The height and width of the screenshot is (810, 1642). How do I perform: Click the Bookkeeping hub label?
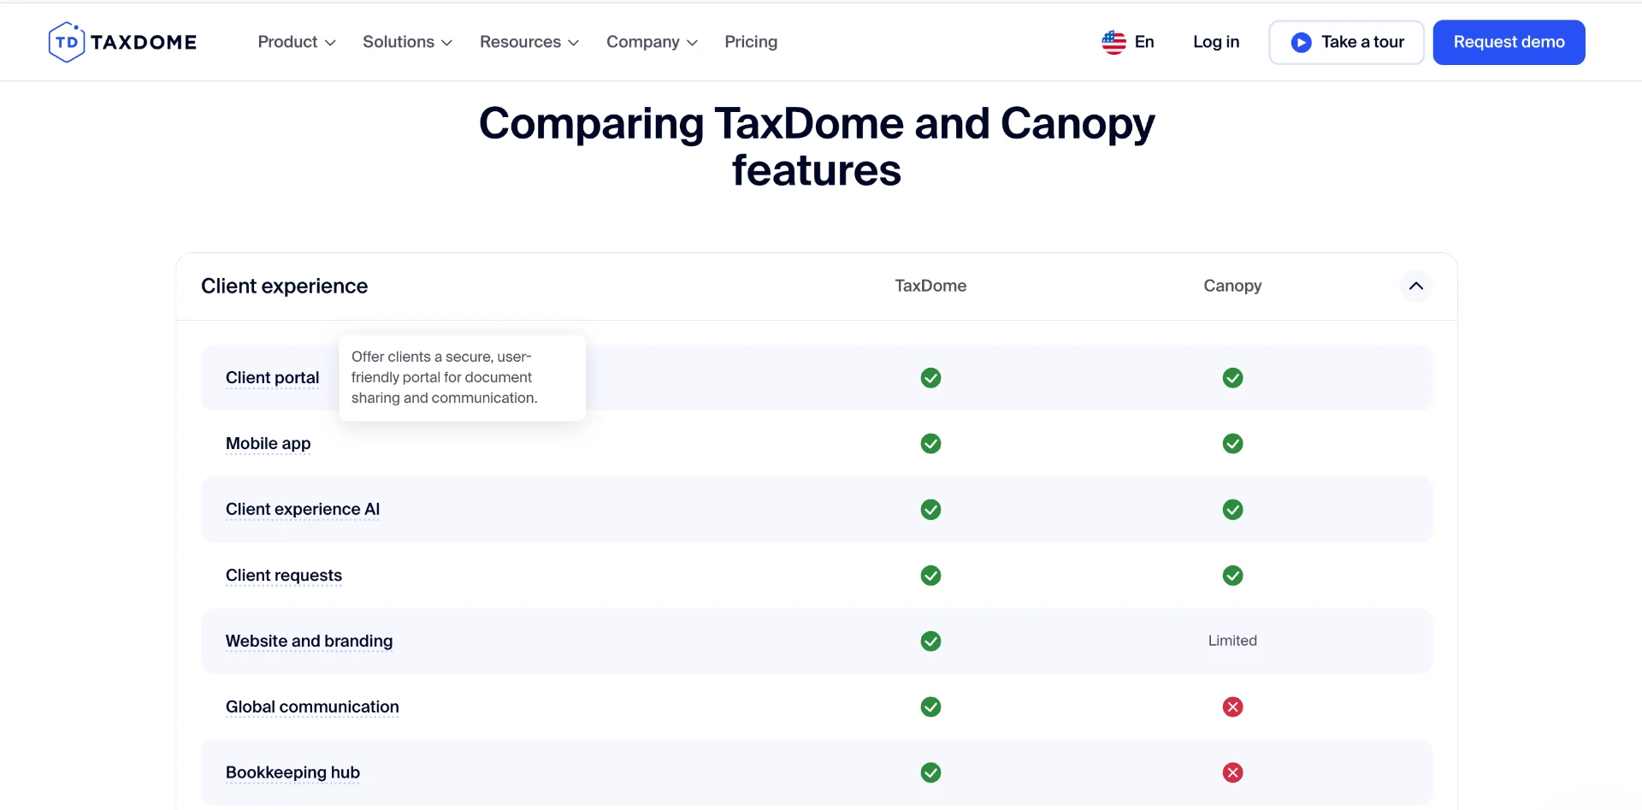292,773
